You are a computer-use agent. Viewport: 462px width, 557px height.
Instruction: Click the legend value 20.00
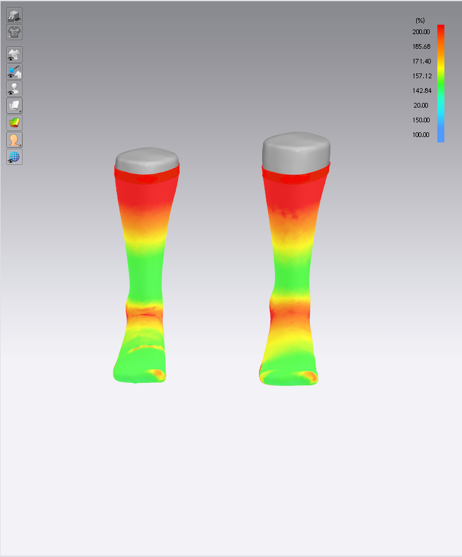pyautogui.click(x=421, y=105)
